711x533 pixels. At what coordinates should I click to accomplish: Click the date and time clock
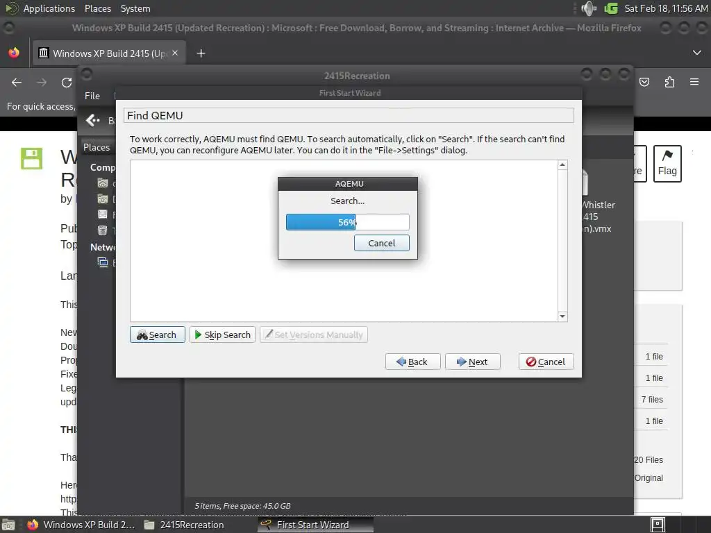tap(666, 8)
